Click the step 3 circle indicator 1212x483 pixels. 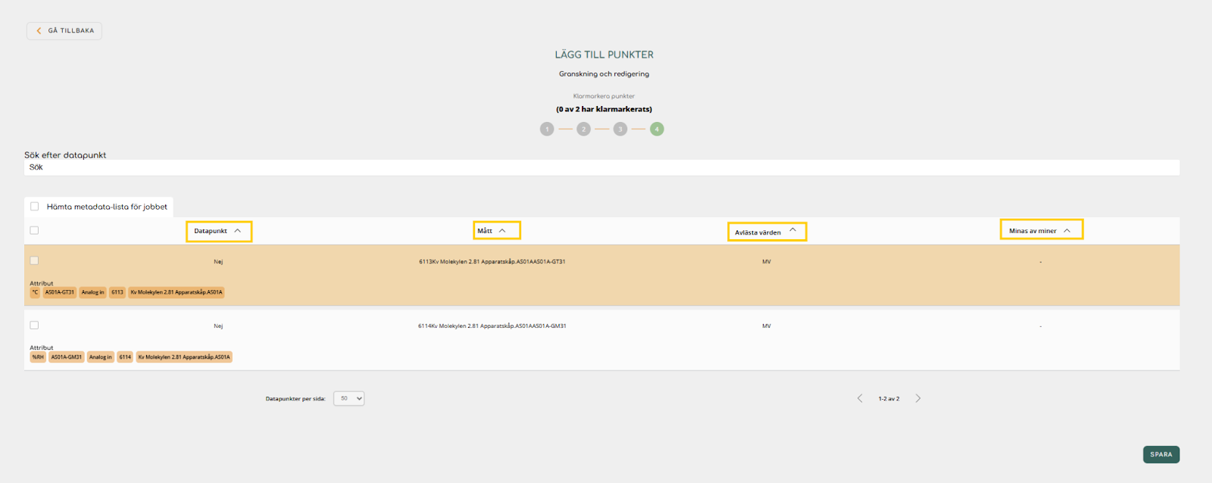point(620,129)
